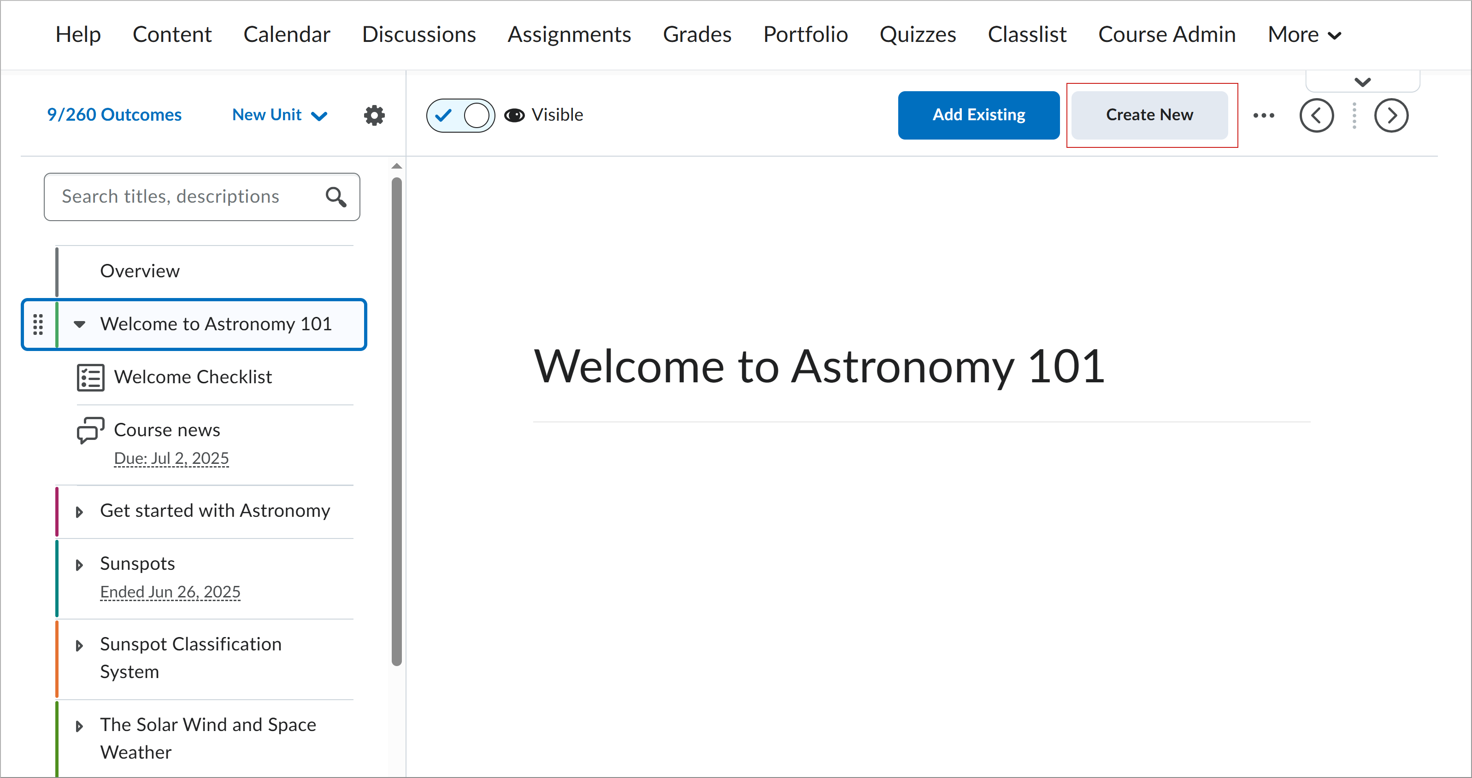Click the Visible eye icon
Image resolution: width=1472 pixels, height=778 pixels.
514,115
